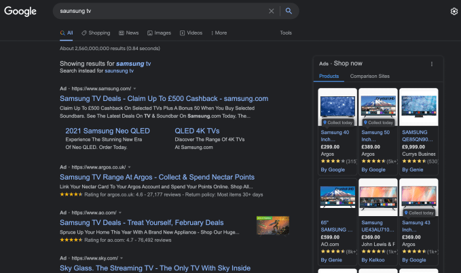461x273 pixels.
Task: Open the Samsung 40 Inch £299 product title
Action: (x=335, y=135)
